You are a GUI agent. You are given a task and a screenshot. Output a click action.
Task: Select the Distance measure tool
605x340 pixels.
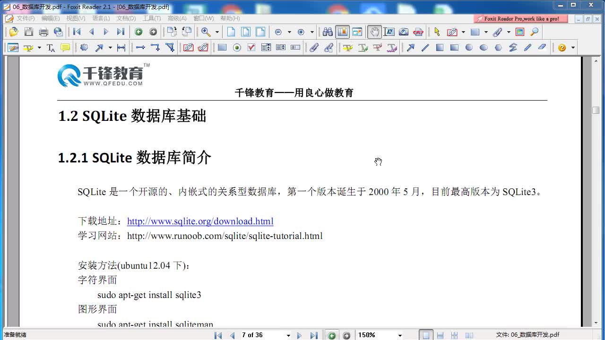click(x=121, y=48)
